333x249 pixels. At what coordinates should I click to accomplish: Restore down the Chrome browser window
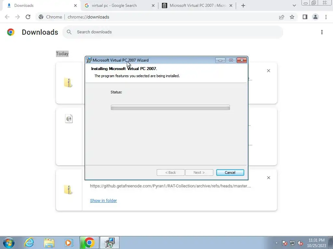pos(314,3)
